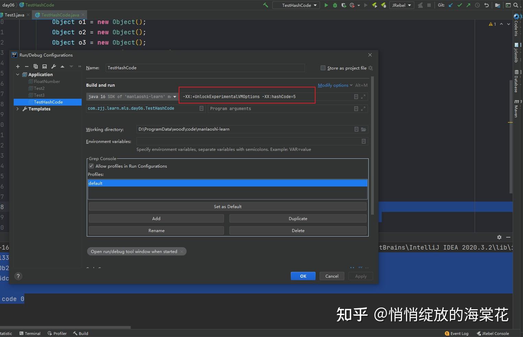The width and height of the screenshot is (523, 337).
Task: Click Run with Coverage icon
Action: tap(344, 5)
